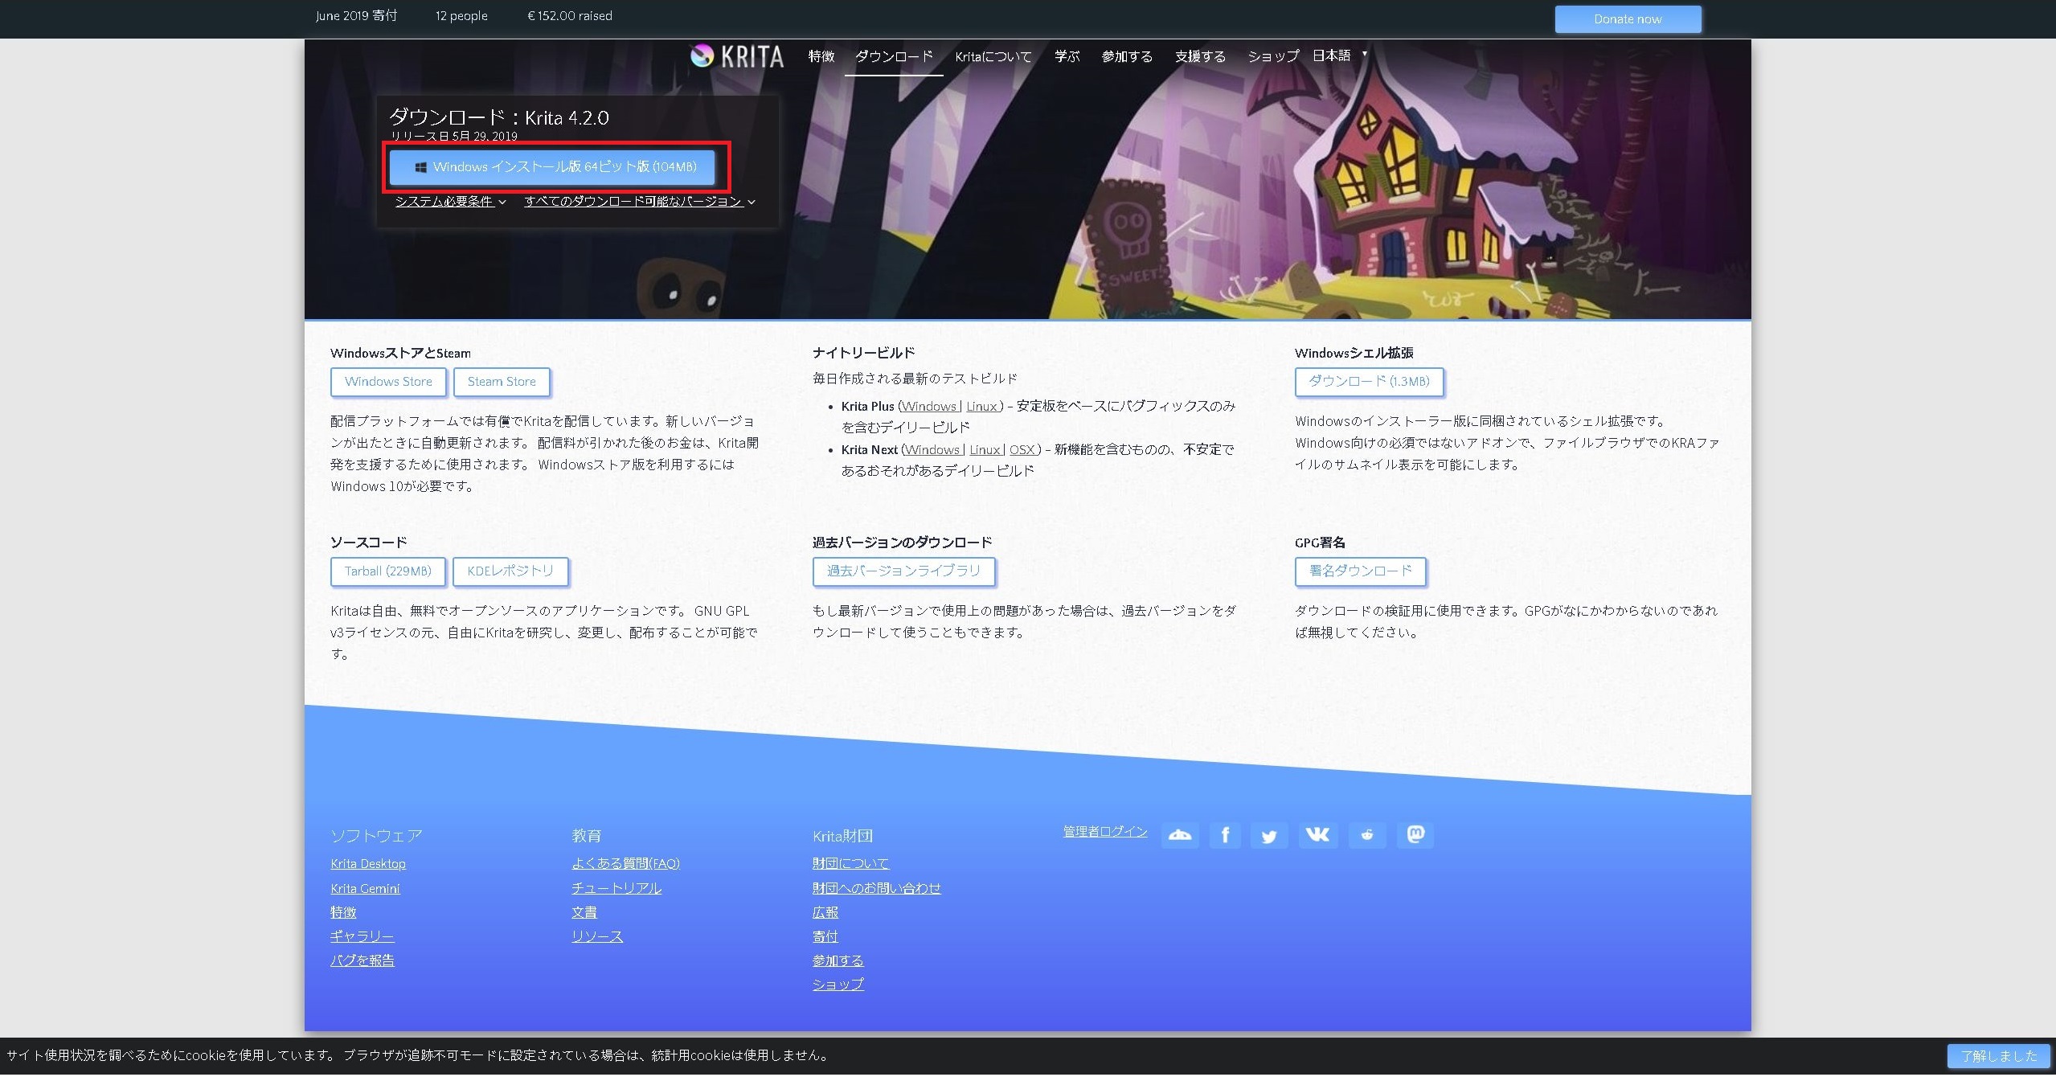
Task: Open the Mastodon icon in footer
Action: point(1415,835)
